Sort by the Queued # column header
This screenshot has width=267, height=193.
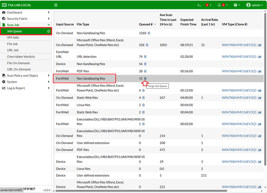coord(145,24)
